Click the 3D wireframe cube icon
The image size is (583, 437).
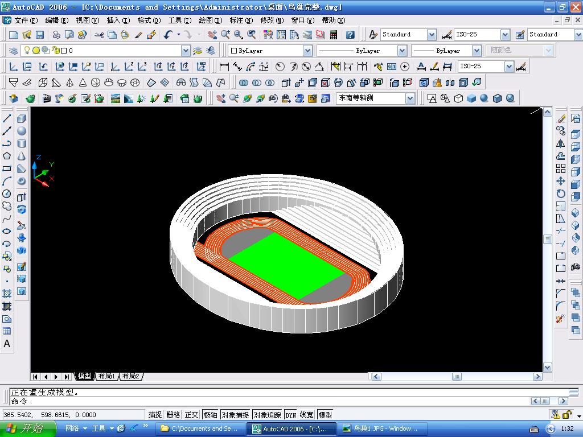point(458,98)
